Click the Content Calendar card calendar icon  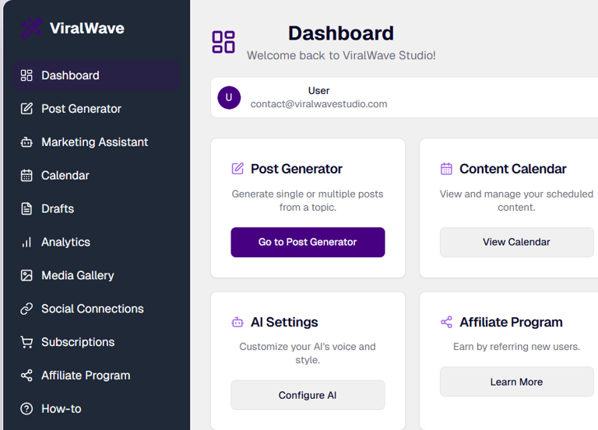[x=446, y=168]
